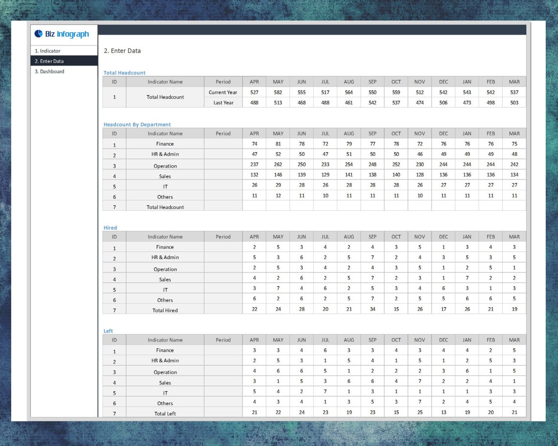558x446 pixels.
Task: Click the "Current Year" period label cell
Action: click(x=223, y=92)
